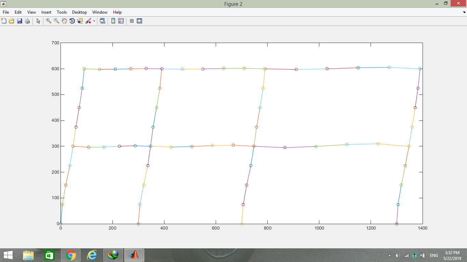
Task: Click the New Figure toolbar icon
Action: (4, 21)
